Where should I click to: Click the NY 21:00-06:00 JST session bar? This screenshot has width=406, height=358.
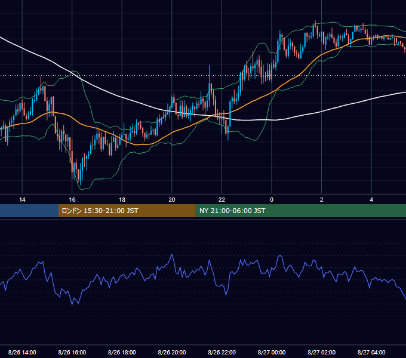(300, 211)
